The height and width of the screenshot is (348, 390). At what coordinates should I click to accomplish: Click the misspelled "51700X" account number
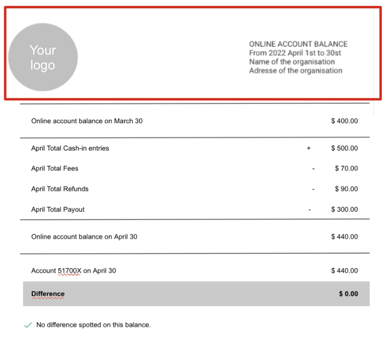[70, 271]
